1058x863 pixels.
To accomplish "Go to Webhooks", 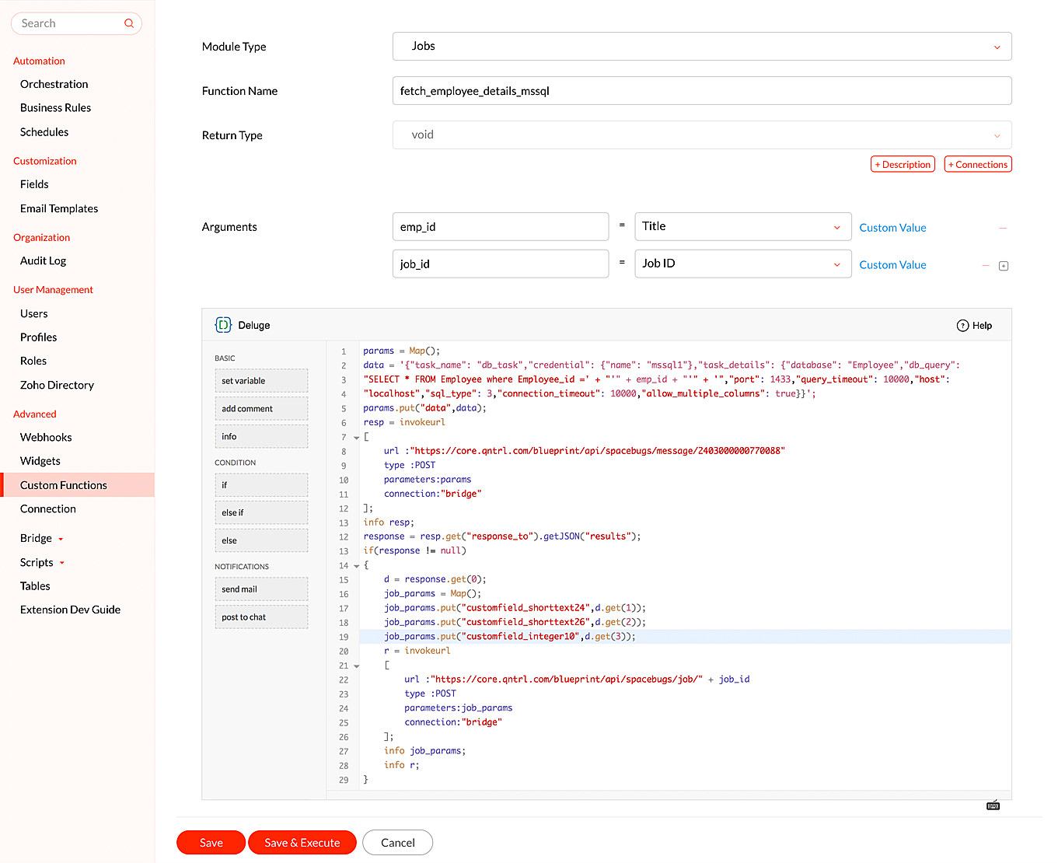I will [46, 438].
